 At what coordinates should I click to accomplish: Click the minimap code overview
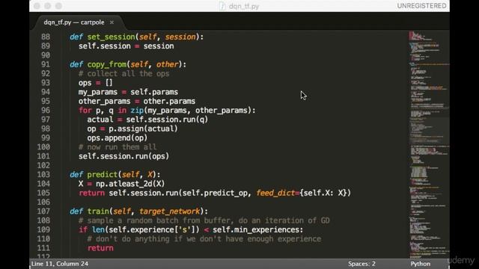pyautogui.click(x=429, y=144)
